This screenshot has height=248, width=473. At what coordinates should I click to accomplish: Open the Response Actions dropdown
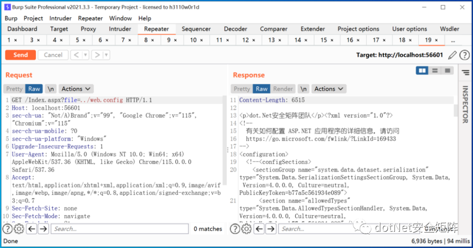(x=328, y=89)
